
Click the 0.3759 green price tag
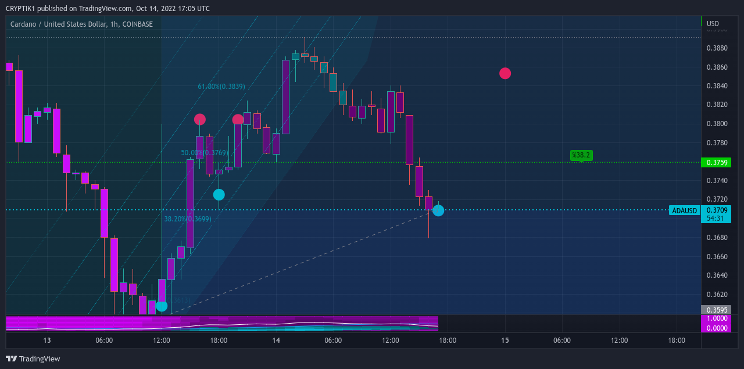click(716, 163)
